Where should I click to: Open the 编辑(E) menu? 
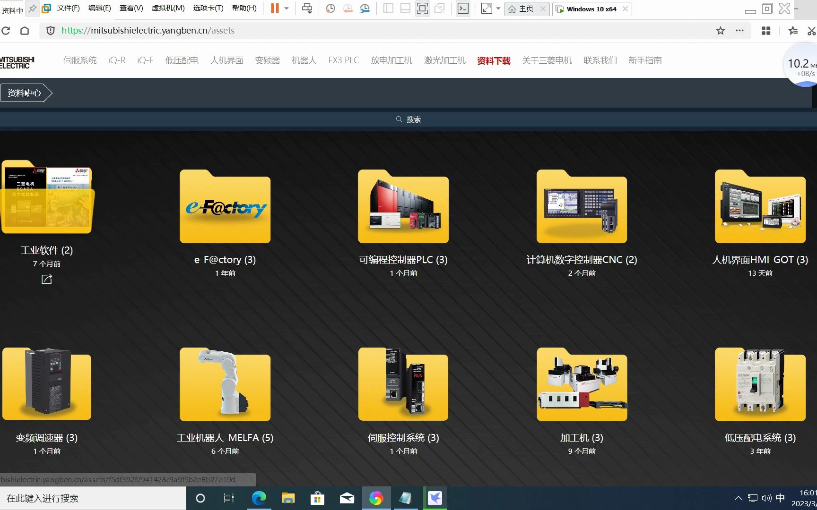pos(99,8)
